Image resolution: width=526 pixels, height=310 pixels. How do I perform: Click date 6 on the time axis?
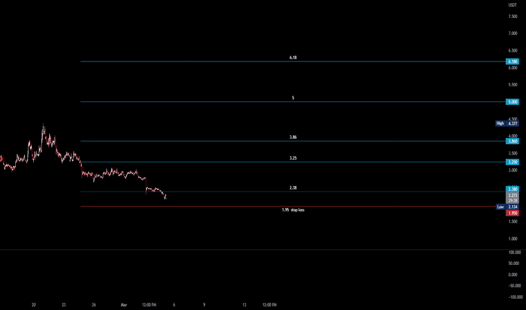[174, 305]
